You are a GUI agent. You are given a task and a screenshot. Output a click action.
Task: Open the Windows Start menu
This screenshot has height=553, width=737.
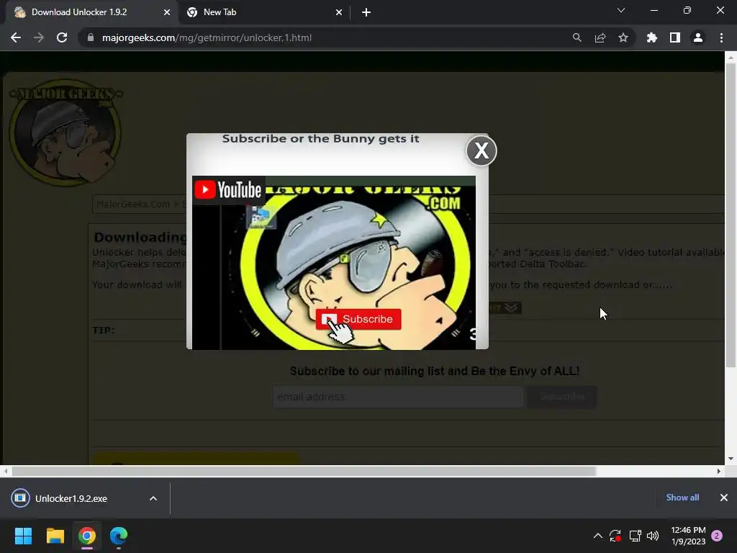click(23, 536)
